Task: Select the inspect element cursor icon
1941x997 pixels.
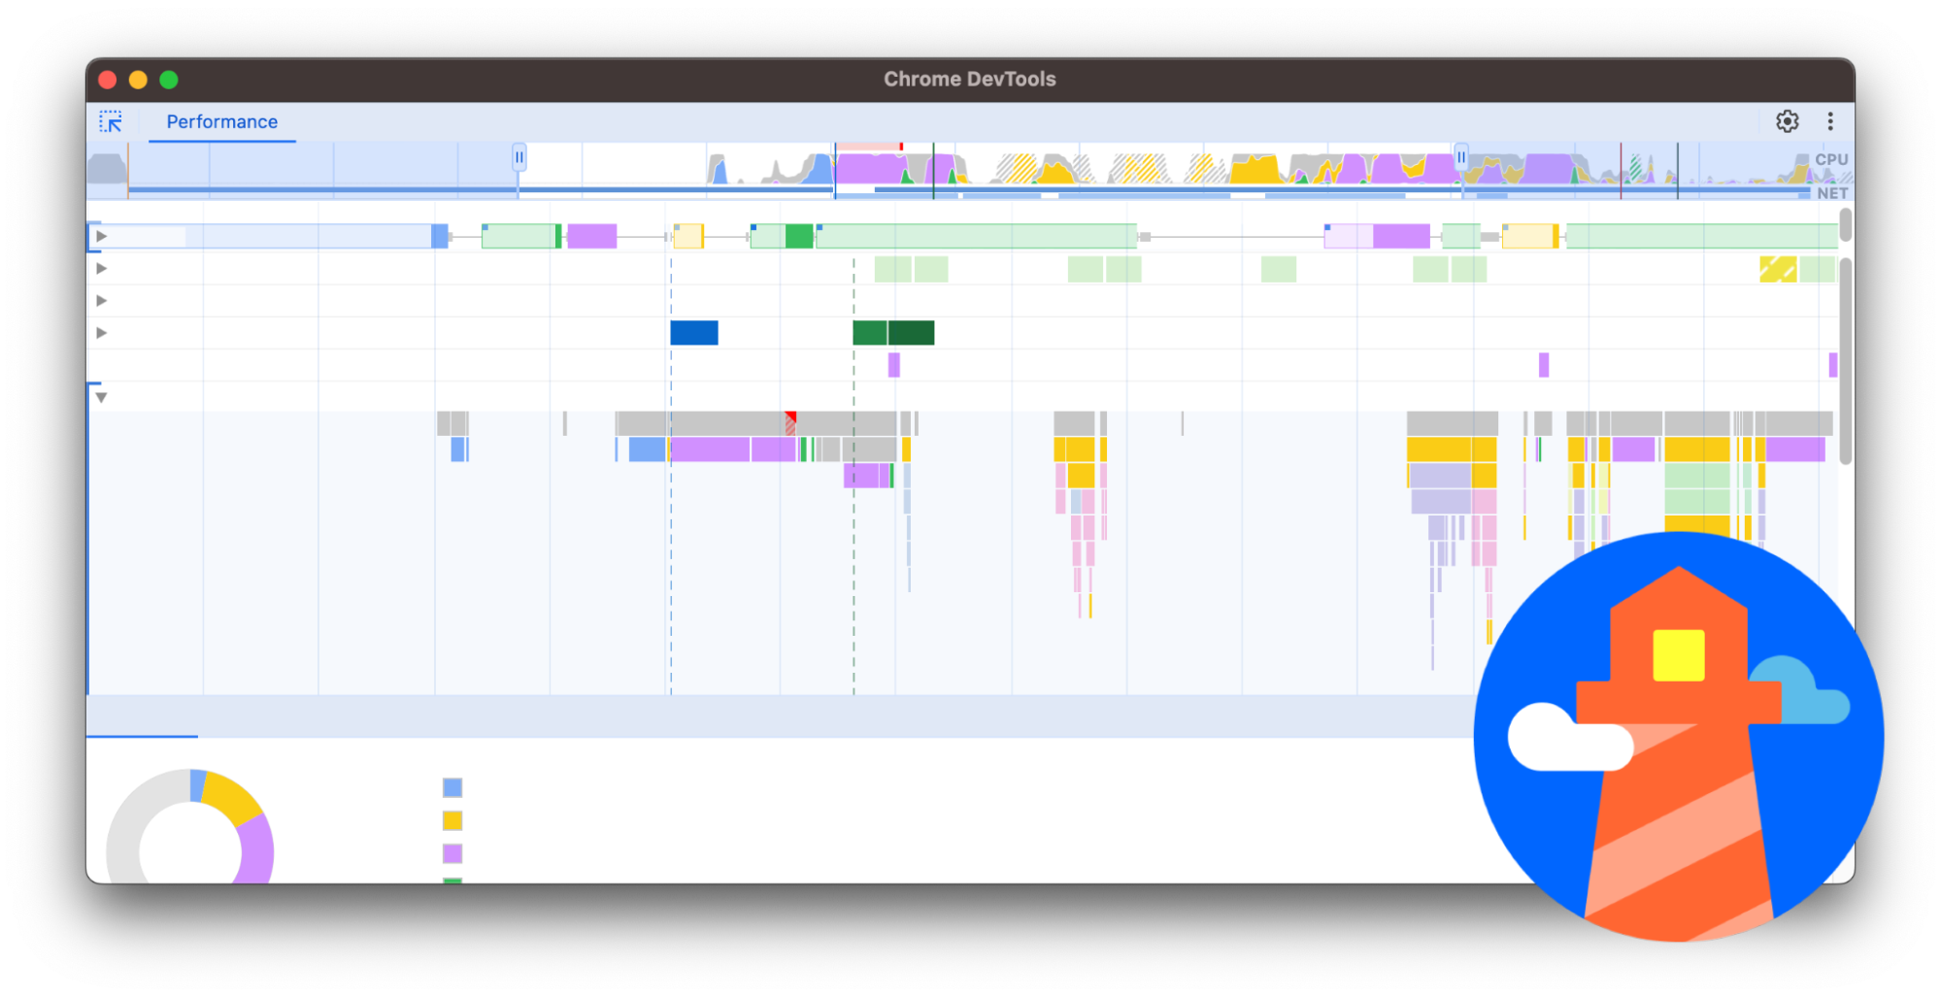Action: click(111, 121)
